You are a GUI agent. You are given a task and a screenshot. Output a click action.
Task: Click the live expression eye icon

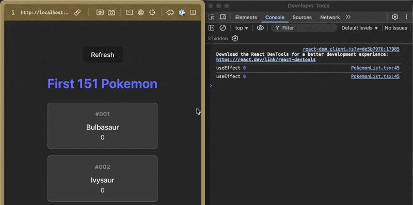[260, 28]
